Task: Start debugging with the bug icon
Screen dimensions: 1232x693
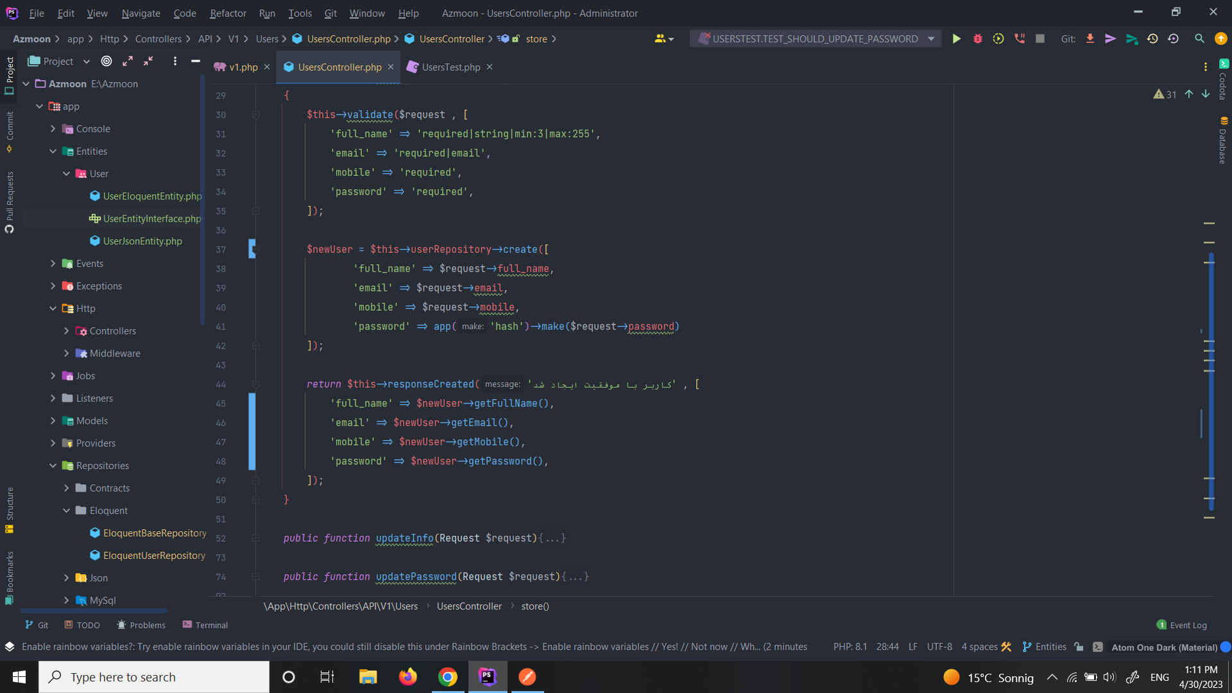Action: [977, 39]
